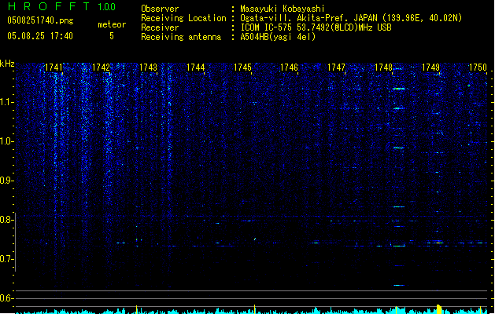495x314 pixels.
Task: Click the meteor label
Action: click(x=112, y=24)
